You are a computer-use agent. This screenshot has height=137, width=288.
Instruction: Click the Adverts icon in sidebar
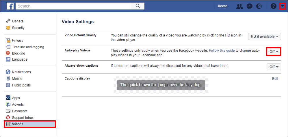tap(8, 105)
